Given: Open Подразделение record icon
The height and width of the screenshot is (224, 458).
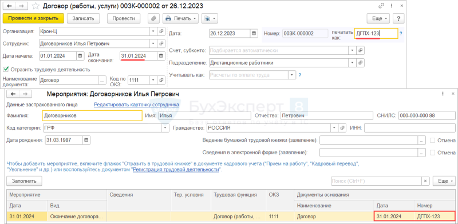Looking at the screenshot, I should (x=361, y=63).
